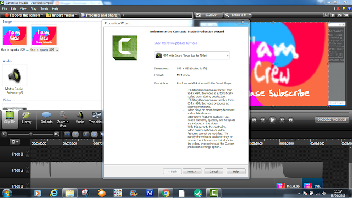This screenshot has height=198, width=352.
Task: Click the Undo button on timeline toolbar
Action: [67, 134]
